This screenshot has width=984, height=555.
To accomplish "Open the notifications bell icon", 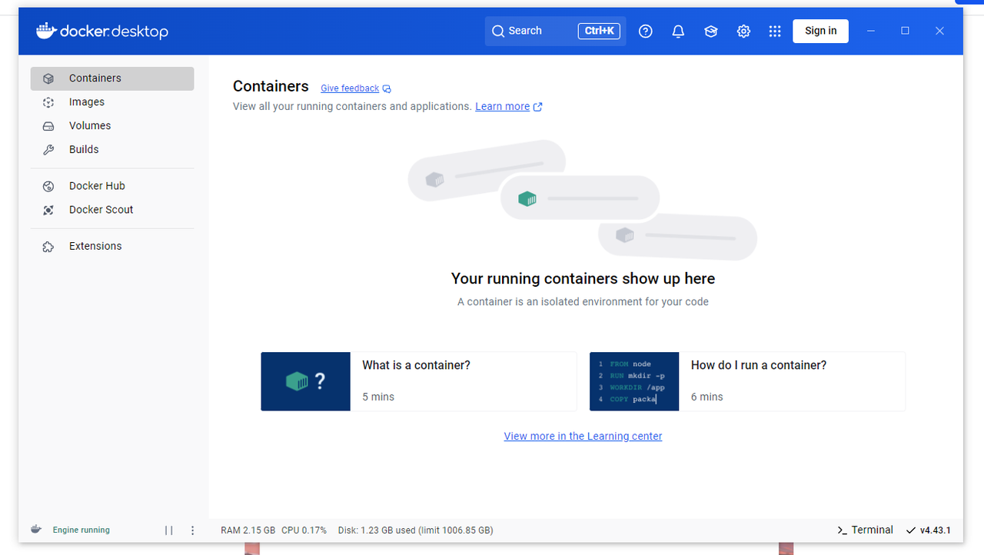I will tap(678, 32).
